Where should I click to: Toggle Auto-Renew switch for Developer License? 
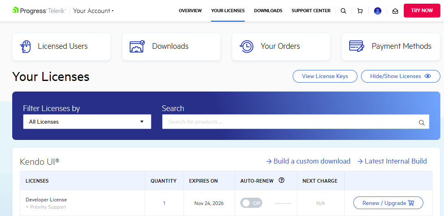point(251,203)
